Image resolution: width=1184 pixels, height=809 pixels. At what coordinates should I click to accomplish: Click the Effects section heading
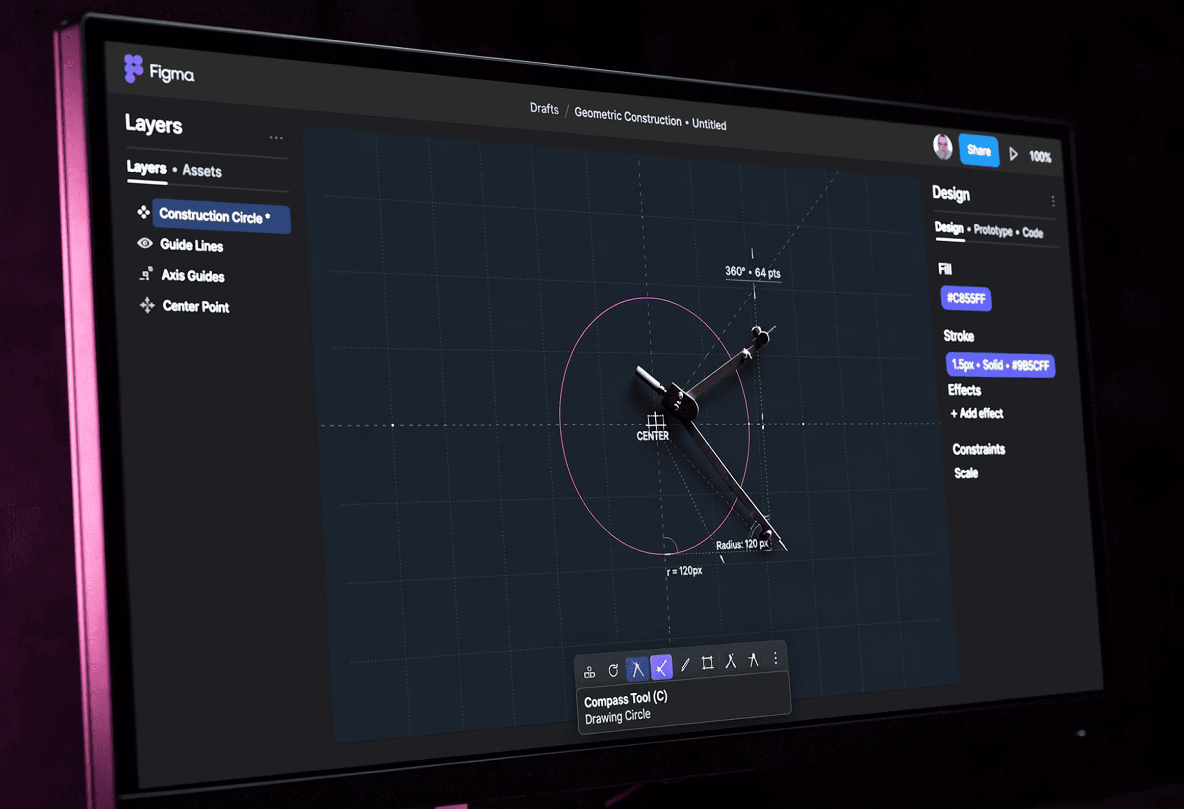pyautogui.click(x=964, y=390)
